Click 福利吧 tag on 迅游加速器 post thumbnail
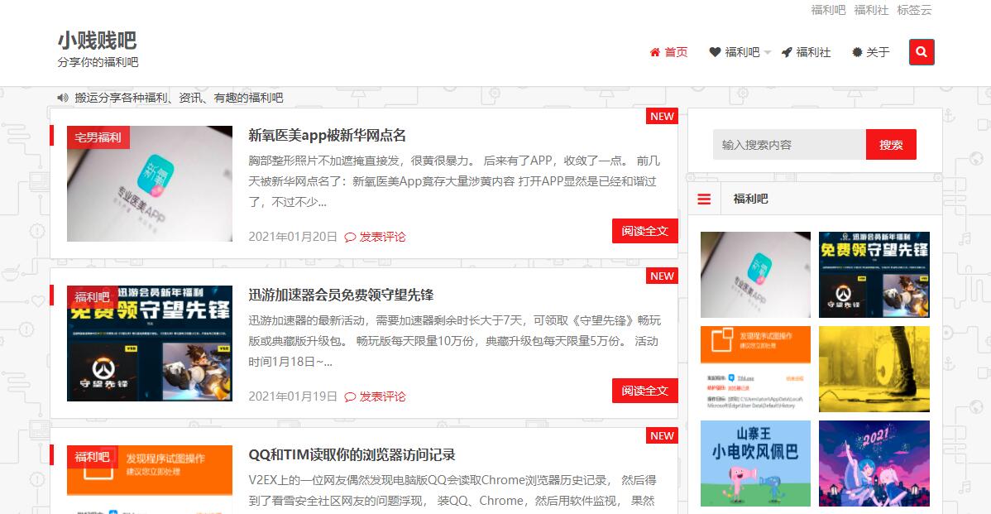The image size is (991, 514). pyautogui.click(x=93, y=297)
